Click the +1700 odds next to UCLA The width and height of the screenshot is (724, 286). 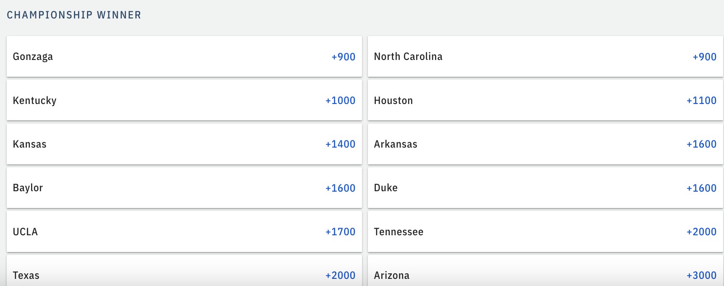point(340,231)
